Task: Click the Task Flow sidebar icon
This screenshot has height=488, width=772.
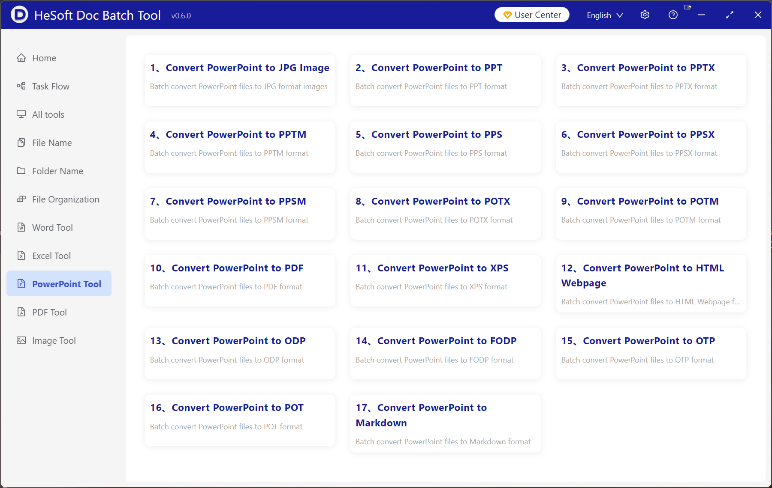Action: coord(21,86)
